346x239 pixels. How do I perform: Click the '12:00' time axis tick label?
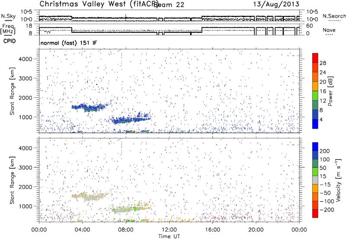click(169, 230)
